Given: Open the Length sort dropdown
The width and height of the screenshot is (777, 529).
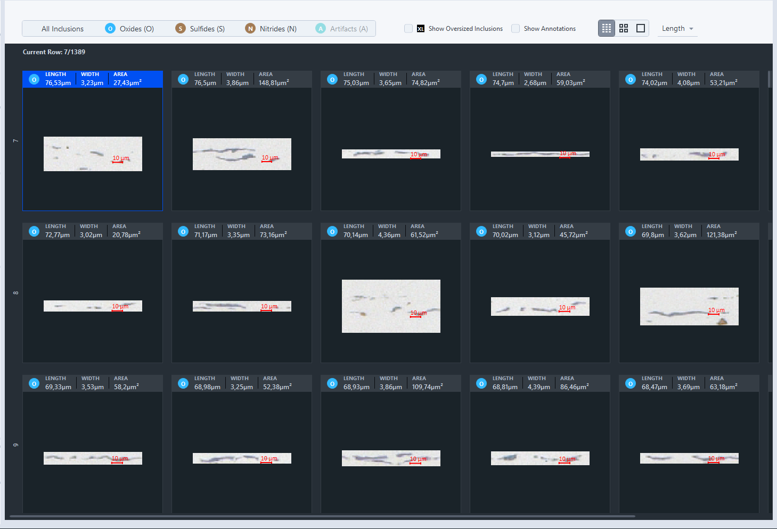Looking at the screenshot, I should [x=677, y=28].
